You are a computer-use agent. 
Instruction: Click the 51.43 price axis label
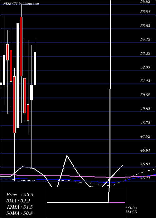pos(145,81)
